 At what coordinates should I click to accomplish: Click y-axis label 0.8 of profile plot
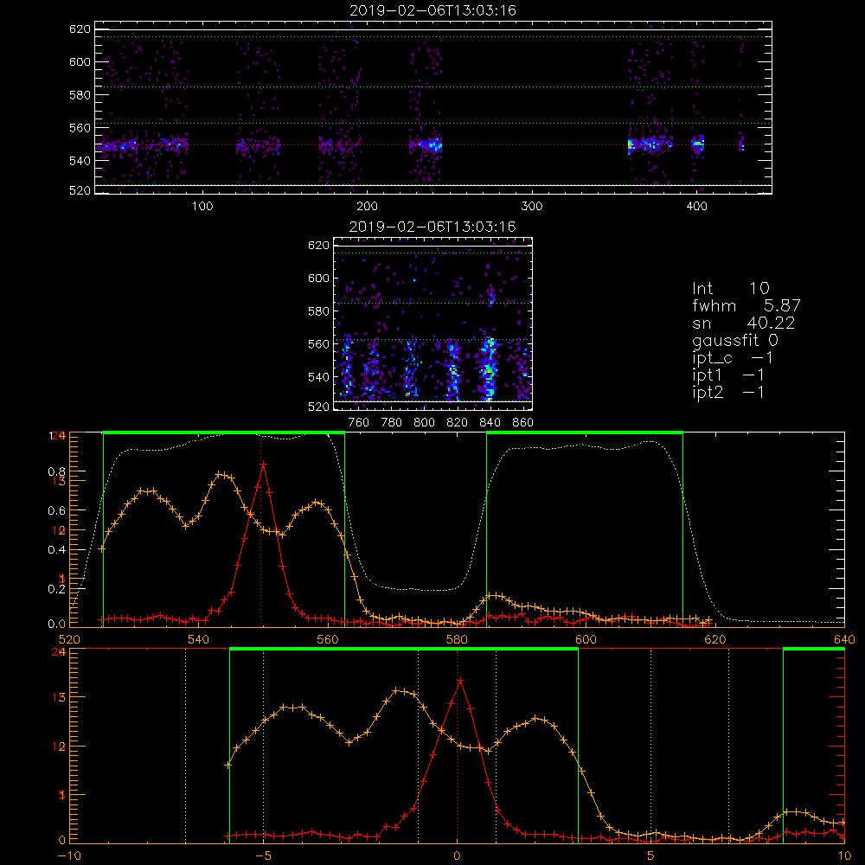[57, 471]
